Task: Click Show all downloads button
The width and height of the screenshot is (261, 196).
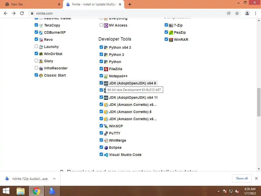Action: [242, 178]
